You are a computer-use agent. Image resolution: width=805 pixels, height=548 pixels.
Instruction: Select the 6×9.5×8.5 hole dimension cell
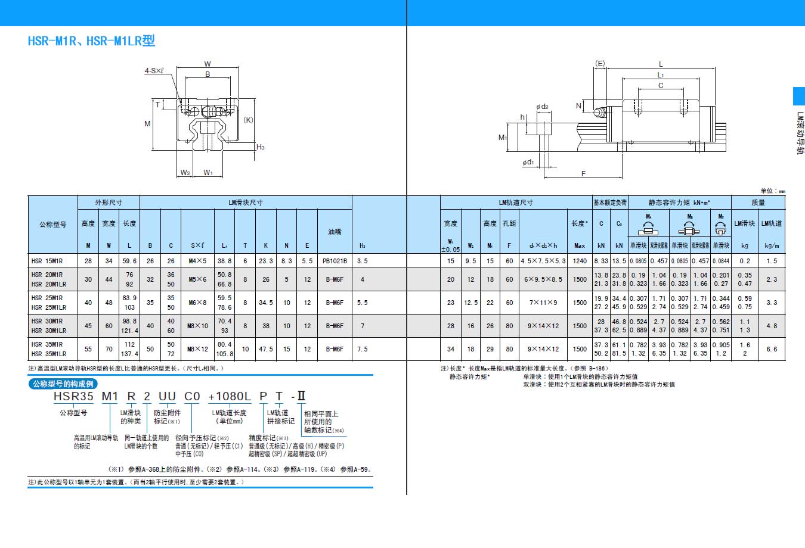coord(543,279)
